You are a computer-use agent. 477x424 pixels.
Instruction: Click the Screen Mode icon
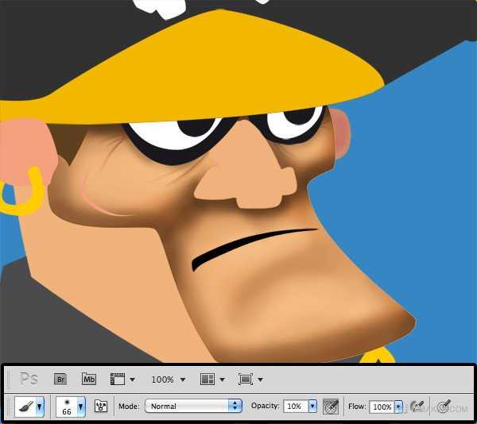pos(246,380)
